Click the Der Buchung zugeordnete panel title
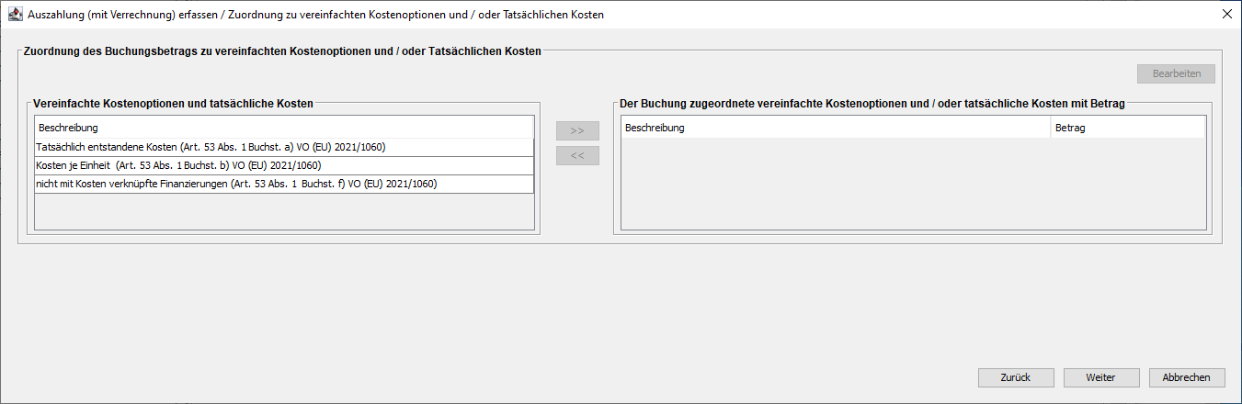 (x=872, y=104)
